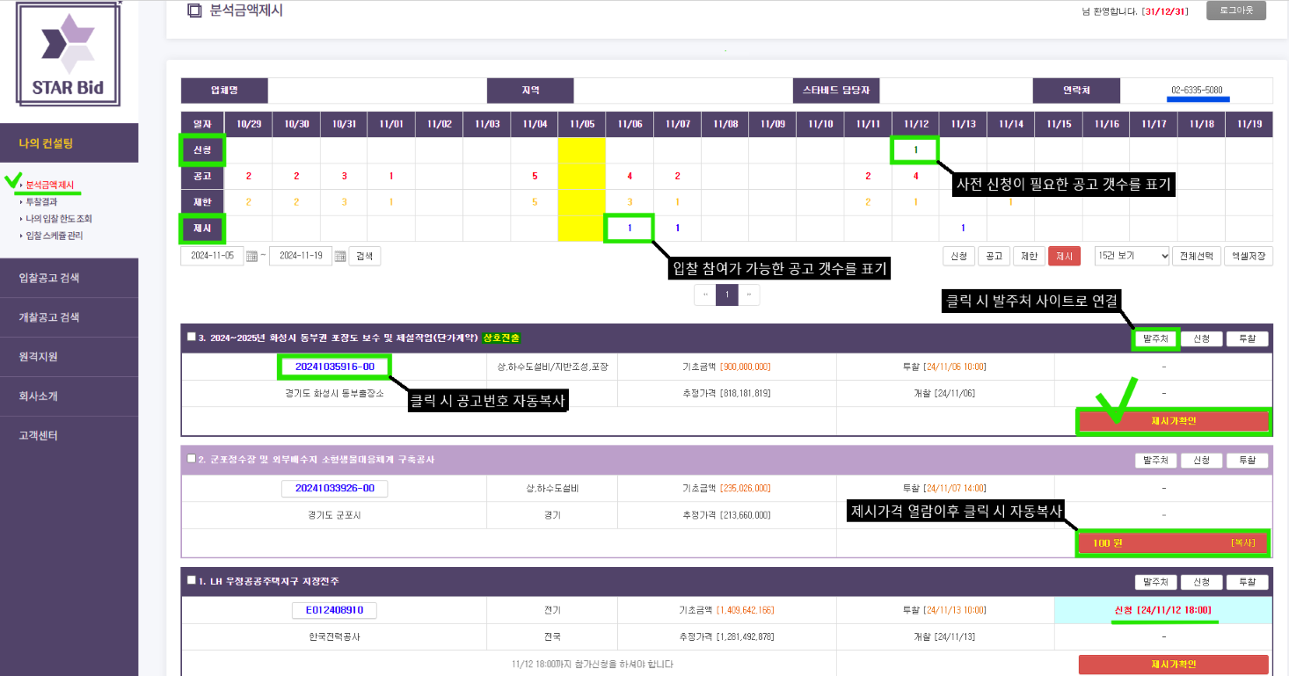Open the 15건 보기 page-size dropdown
The height and width of the screenshot is (676, 1289).
1132,256
